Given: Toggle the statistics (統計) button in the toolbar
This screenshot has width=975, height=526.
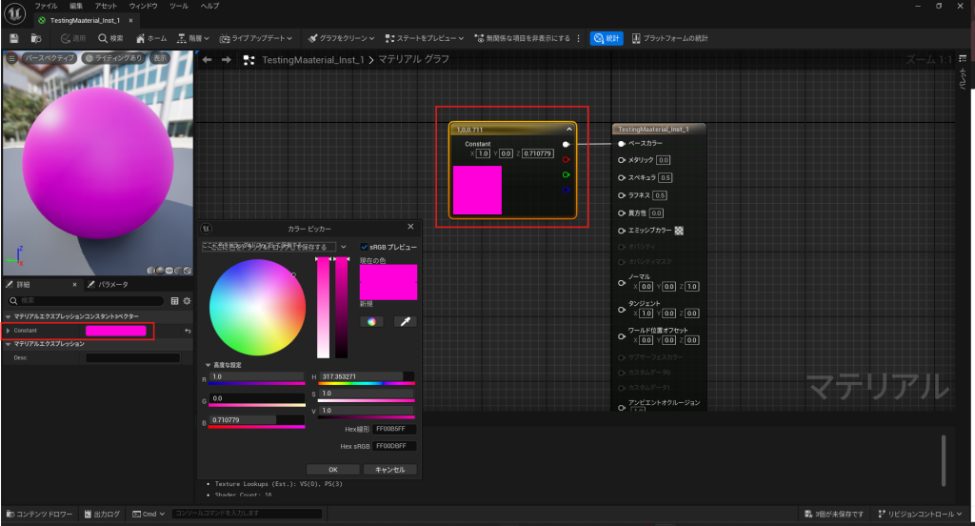Looking at the screenshot, I should click(607, 38).
